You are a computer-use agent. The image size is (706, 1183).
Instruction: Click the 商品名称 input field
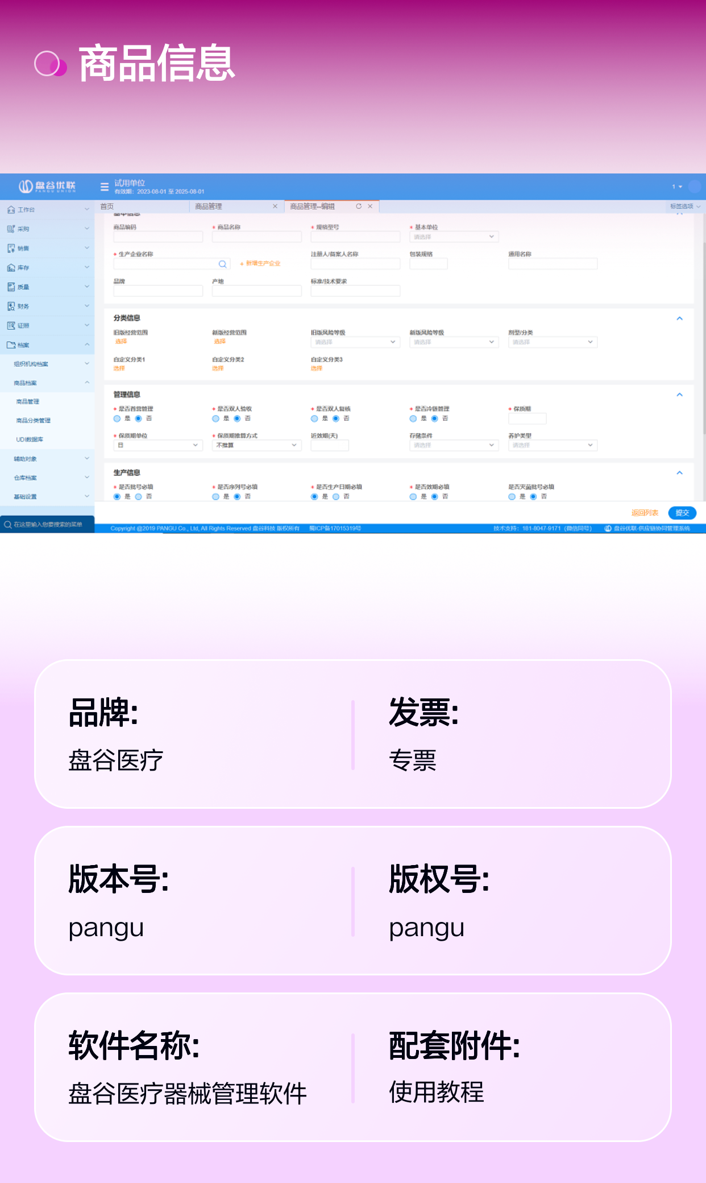point(257,237)
